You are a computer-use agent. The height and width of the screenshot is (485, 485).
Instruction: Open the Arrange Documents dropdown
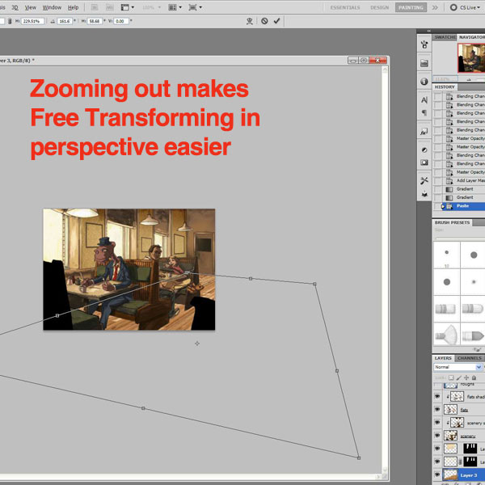(175, 7)
